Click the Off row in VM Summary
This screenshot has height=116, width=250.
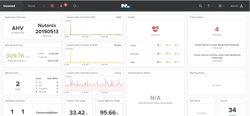pos(47,85)
